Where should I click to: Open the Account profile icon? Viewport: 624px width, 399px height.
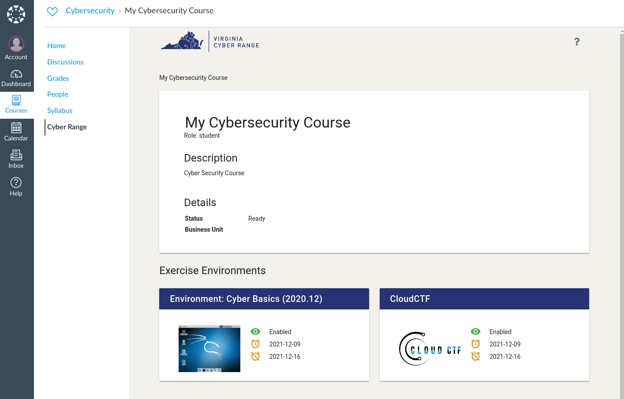[x=16, y=44]
